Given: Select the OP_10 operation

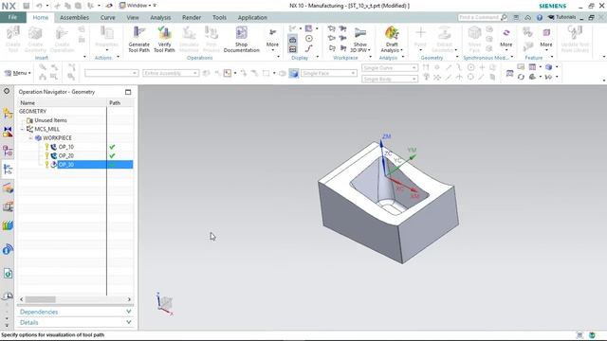Looking at the screenshot, I should pos(66,147).
